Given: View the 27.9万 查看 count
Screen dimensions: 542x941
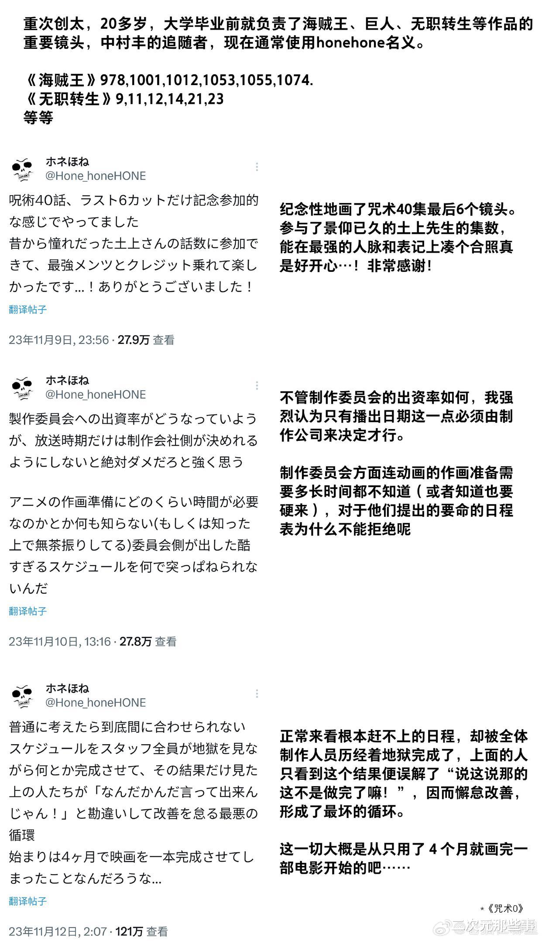Looking at the screenshot, I should click(x=146, y=340).
